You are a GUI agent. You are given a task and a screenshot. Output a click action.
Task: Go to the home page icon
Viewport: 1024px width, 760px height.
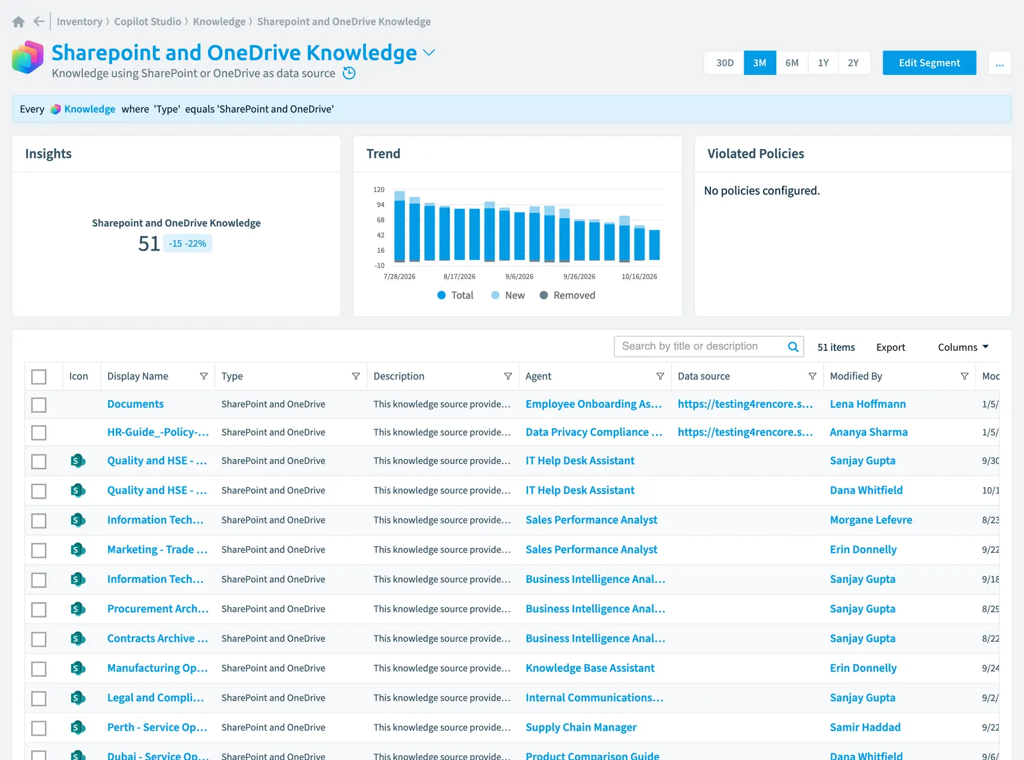(x=19, y=22)
